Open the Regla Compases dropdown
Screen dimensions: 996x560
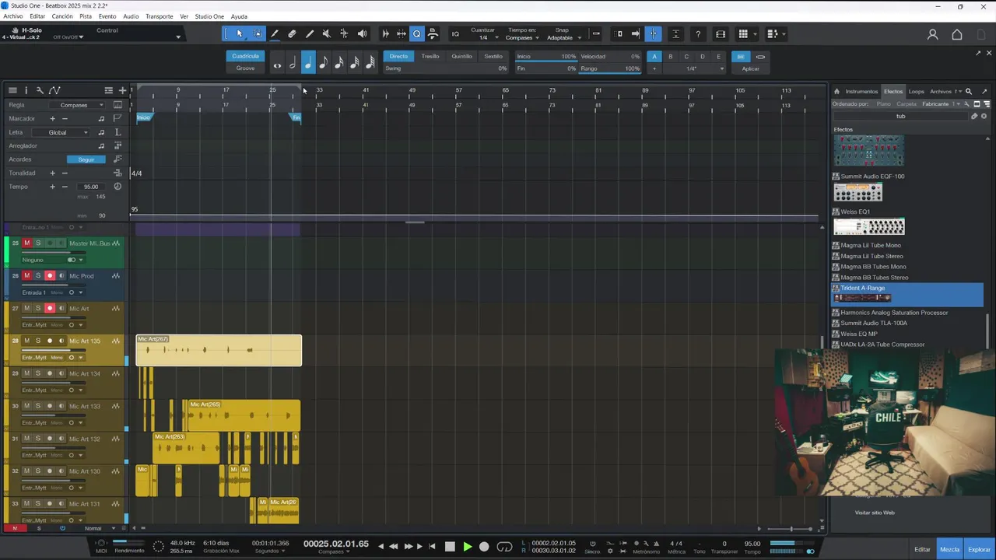(78, 105)
